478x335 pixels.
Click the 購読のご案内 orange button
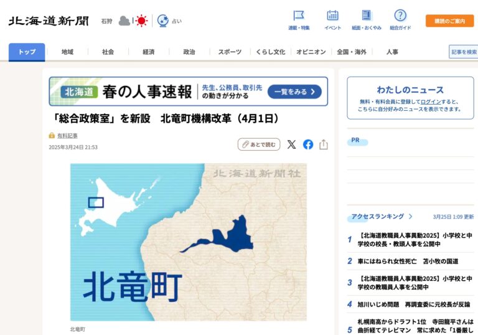449,21
